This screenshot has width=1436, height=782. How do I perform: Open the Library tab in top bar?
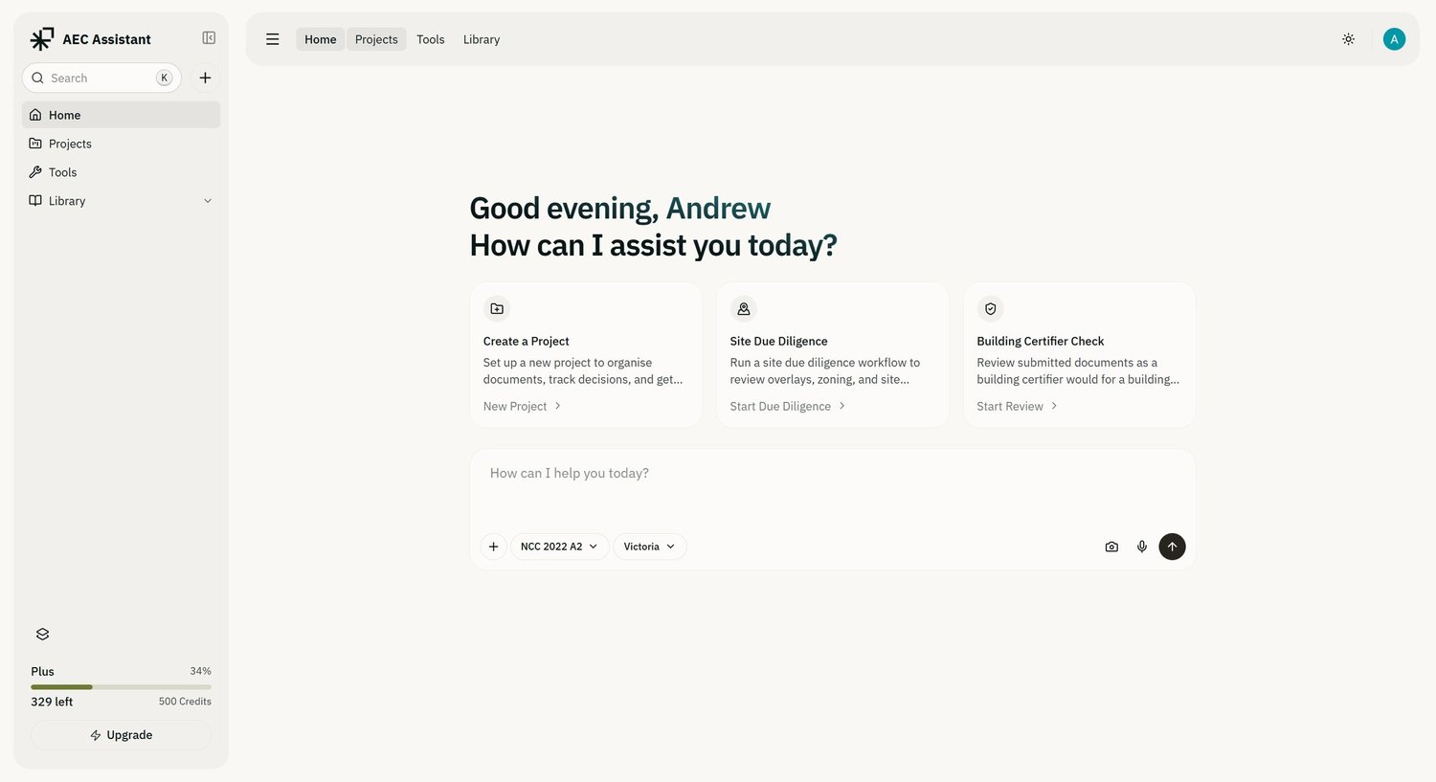[x=482, y=39]
